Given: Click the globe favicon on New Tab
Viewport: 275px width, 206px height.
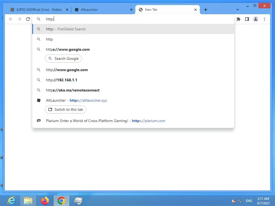Looking at the screenshot, I should pos(141,10).
